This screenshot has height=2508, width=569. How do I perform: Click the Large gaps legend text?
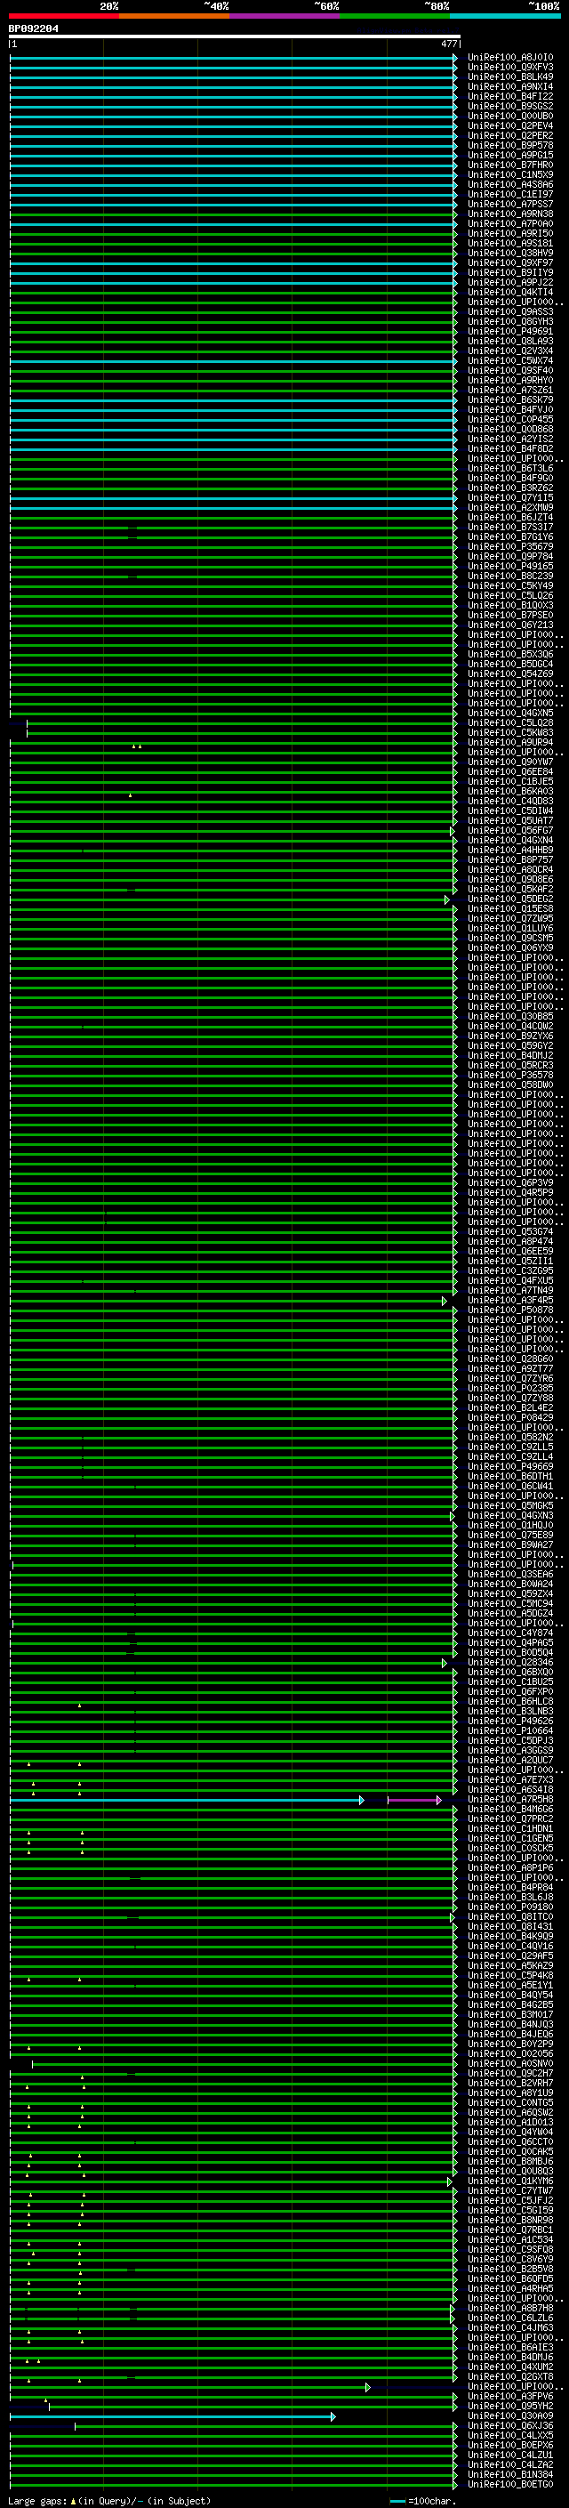point(109,2500)
